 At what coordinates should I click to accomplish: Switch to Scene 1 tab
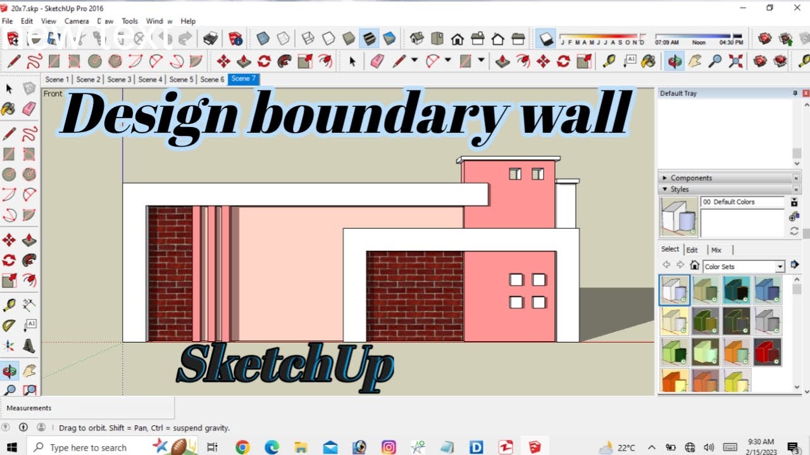(56, 80)
